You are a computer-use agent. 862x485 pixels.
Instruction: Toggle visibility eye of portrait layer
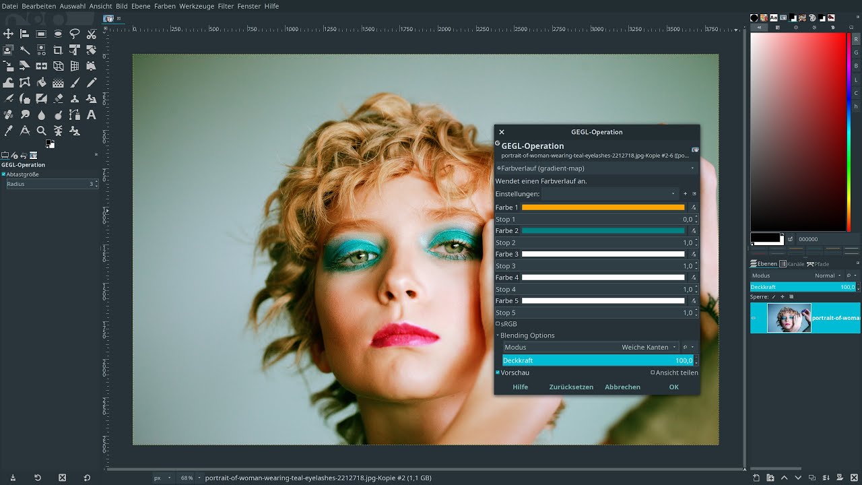coord(754,318)
